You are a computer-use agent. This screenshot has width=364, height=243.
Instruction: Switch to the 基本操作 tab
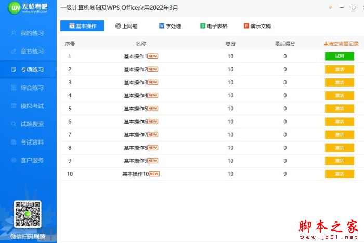point(82,26)
